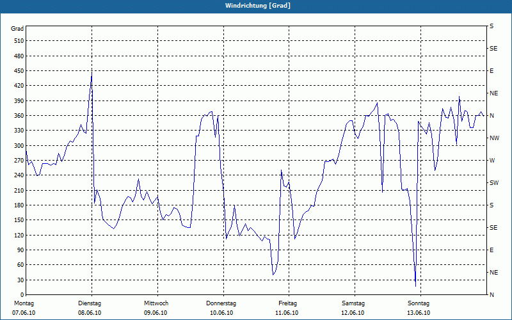
Task: Click the 120 axis value
Action: point(19,235)
